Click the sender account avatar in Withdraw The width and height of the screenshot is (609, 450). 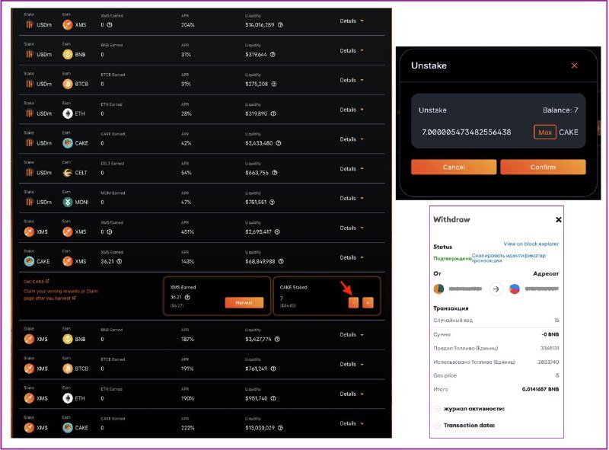coord(438,289)
